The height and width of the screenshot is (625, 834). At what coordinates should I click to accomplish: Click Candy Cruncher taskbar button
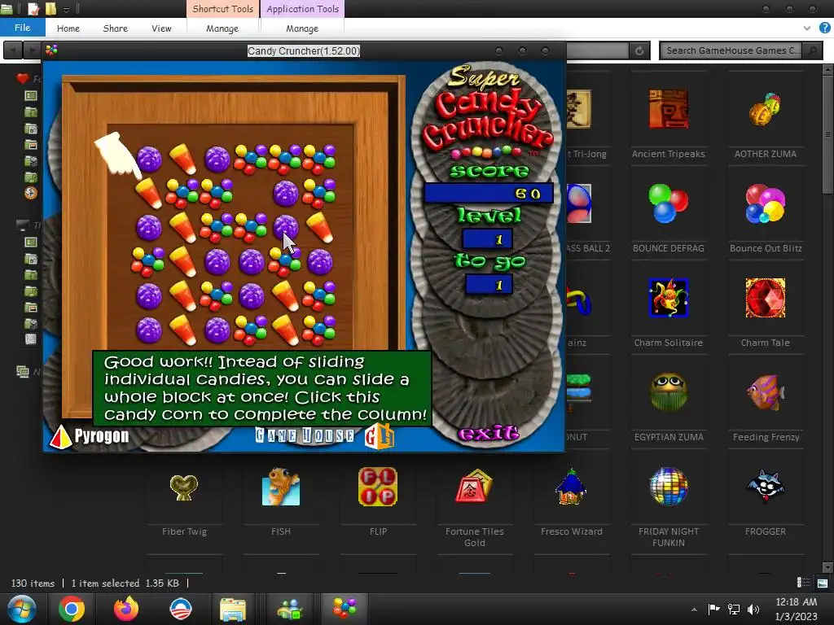click(345, 609)
